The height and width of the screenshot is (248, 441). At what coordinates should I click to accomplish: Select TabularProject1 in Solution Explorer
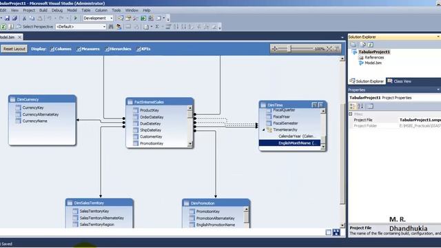tap(374, 52)
